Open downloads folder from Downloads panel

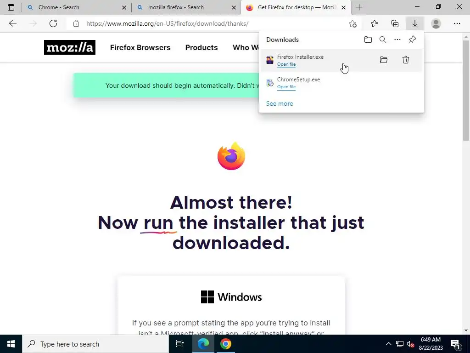368,40
